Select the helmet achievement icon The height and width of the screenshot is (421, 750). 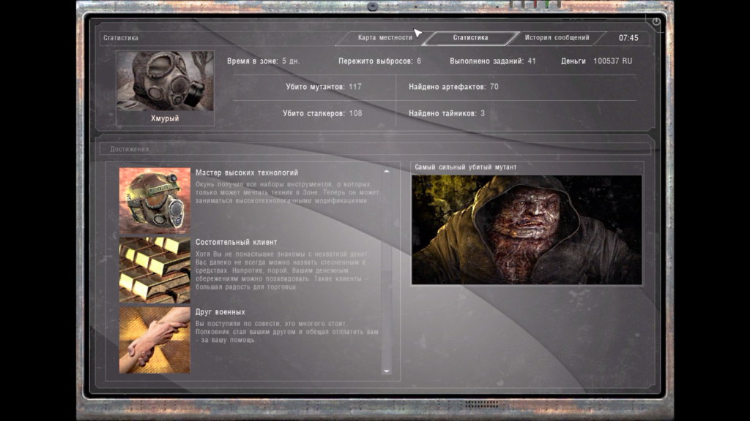coord(155,200)
